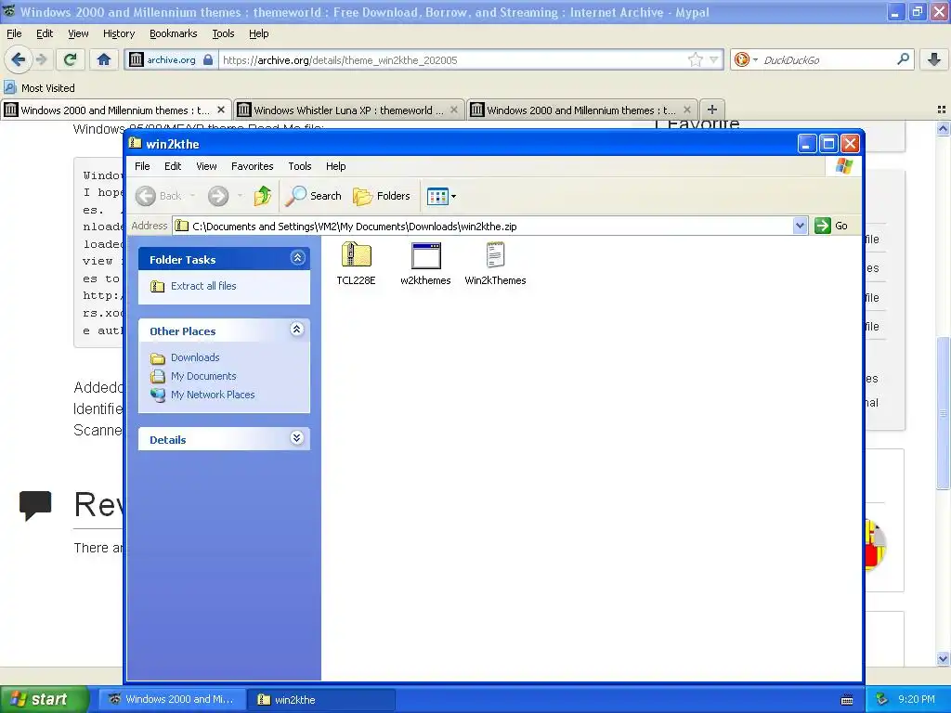951x713 pixels.
Task: Click browser scrollbar up arrow
Action: [943, 128]
